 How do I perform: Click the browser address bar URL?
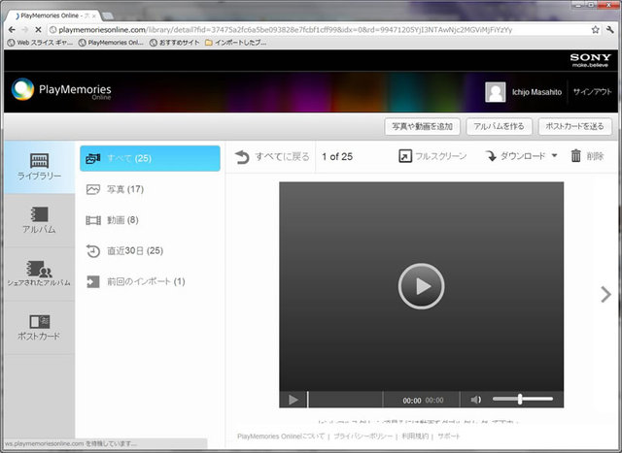coord(292,30)
